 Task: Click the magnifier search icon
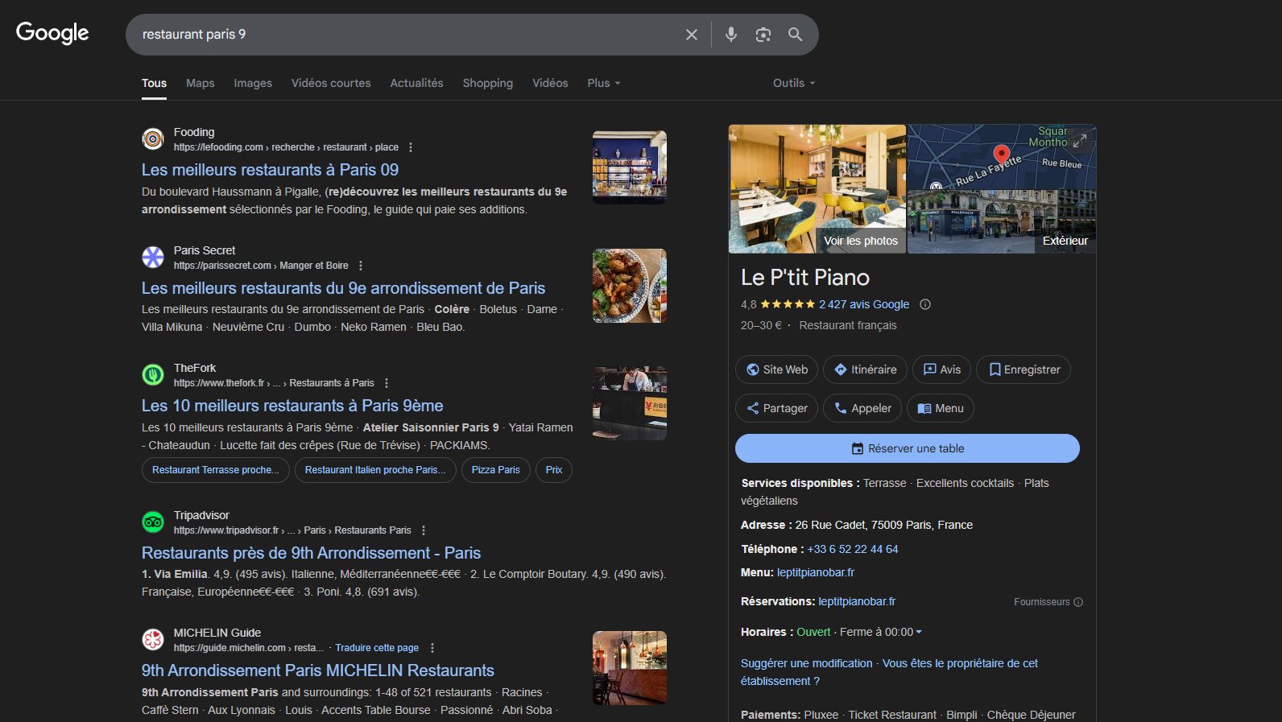(x=795, y=35)
